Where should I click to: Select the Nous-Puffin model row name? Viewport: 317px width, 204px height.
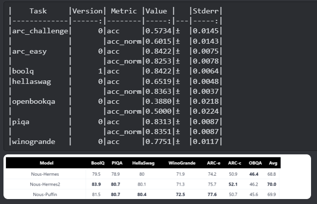click(x=45, y=194)
